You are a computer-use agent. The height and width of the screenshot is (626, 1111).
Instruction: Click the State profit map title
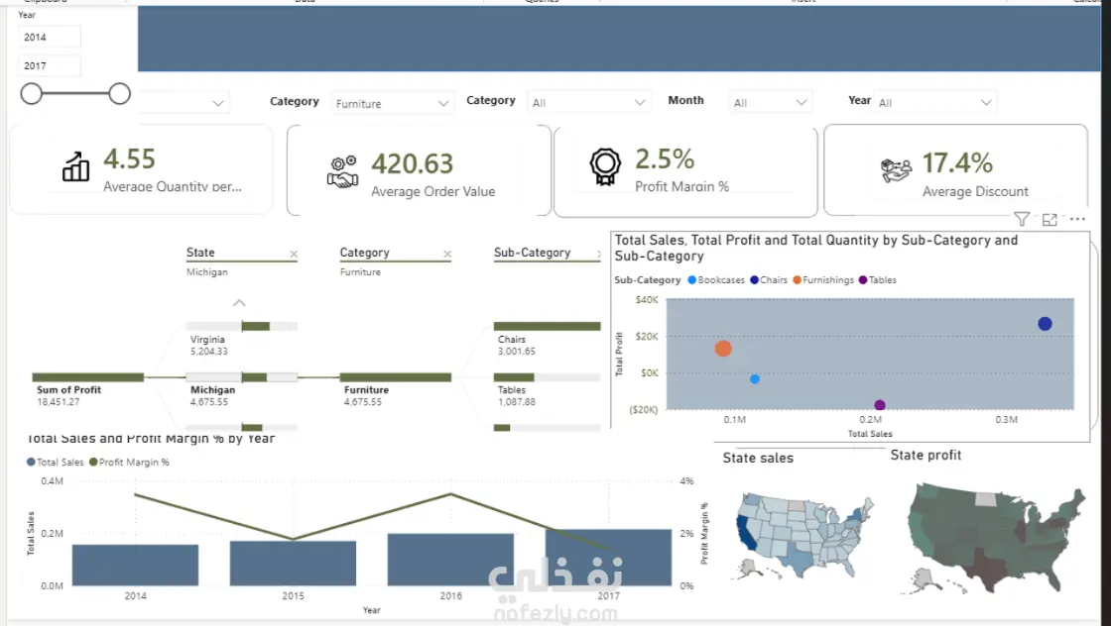click(926, 455)
